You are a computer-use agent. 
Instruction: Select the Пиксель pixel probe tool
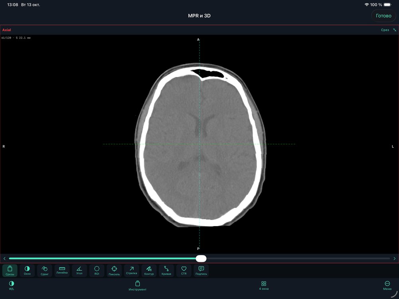(x=114, y=271)
